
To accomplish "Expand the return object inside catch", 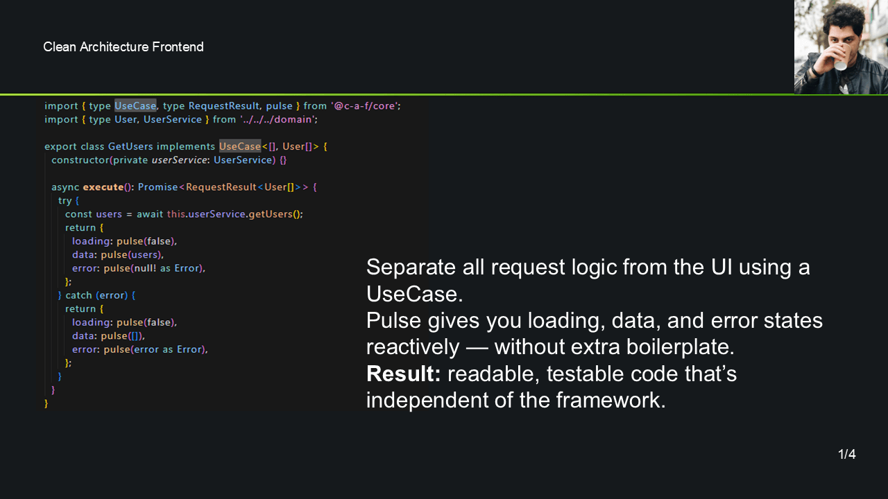I will point(83,308).
